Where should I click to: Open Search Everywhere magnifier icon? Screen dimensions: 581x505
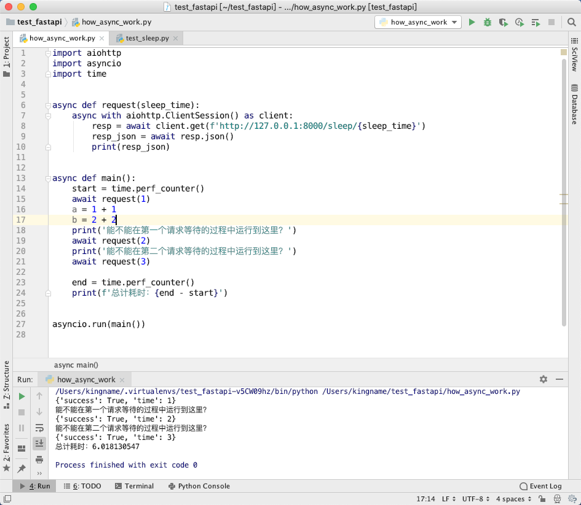[571, 22]
